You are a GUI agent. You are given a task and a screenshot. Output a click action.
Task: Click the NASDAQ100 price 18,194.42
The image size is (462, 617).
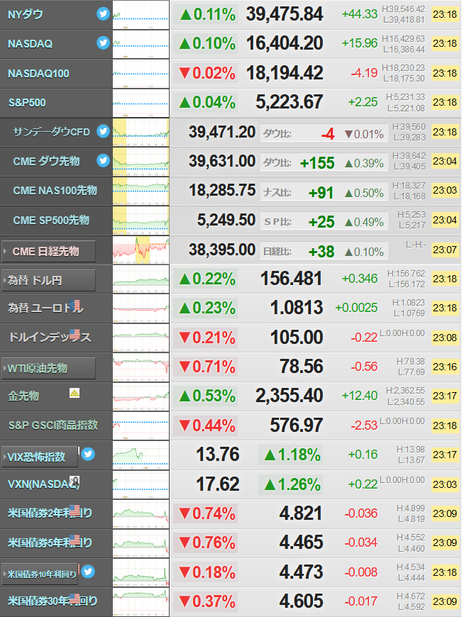(x=285, y=73)
